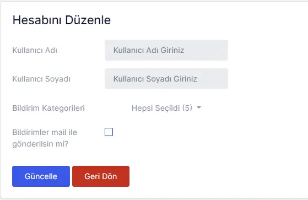Click the Bildirim Kategorileri label
The image size is (308, 200).
tap(48, 108)
